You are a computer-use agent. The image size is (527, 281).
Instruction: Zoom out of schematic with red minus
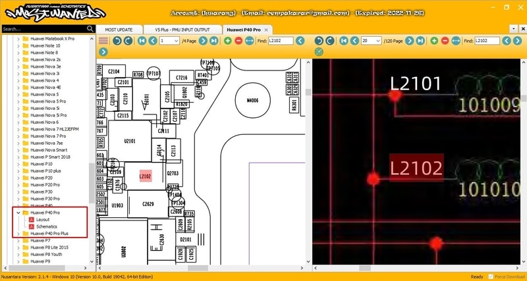[x=445, y=41]
